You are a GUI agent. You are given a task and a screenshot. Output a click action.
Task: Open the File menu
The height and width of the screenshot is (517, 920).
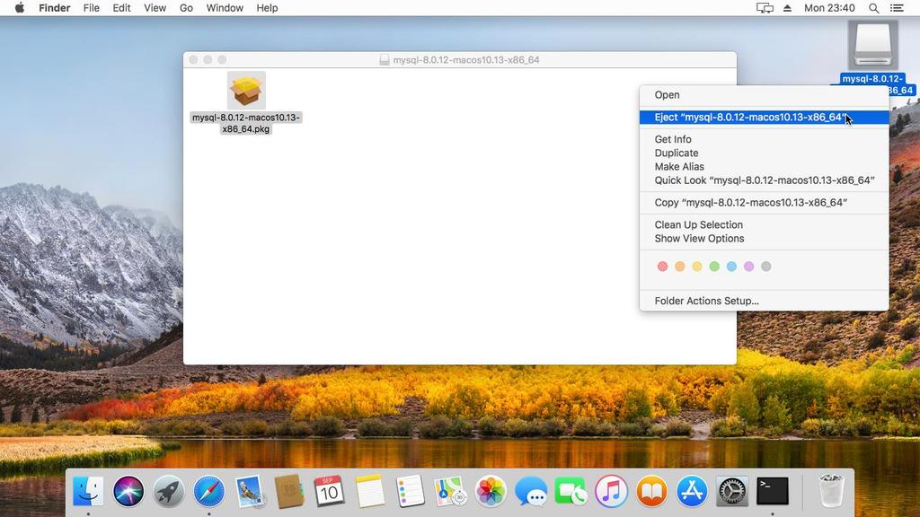91,8
